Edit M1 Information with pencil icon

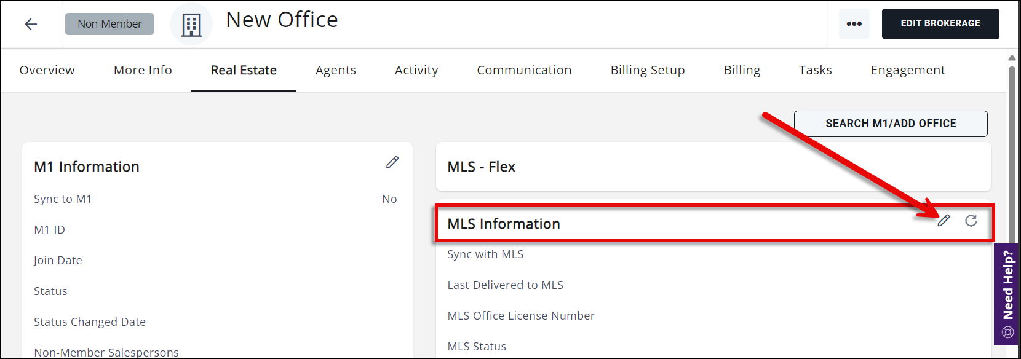pyautogui.click(x=392, y=162)
